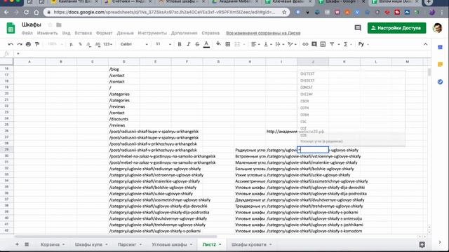
Task: Insert a link using chain icon
Action: click(305, 44)
